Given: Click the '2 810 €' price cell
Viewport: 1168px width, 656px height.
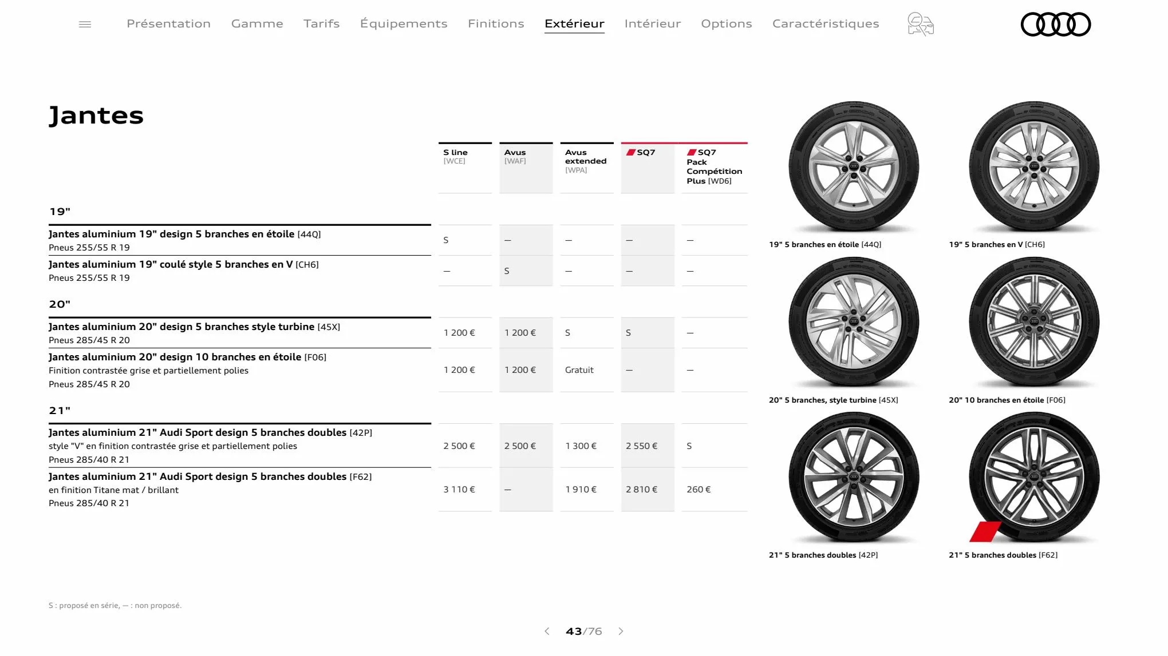Looking at the screenshot, I should point(648,490).
